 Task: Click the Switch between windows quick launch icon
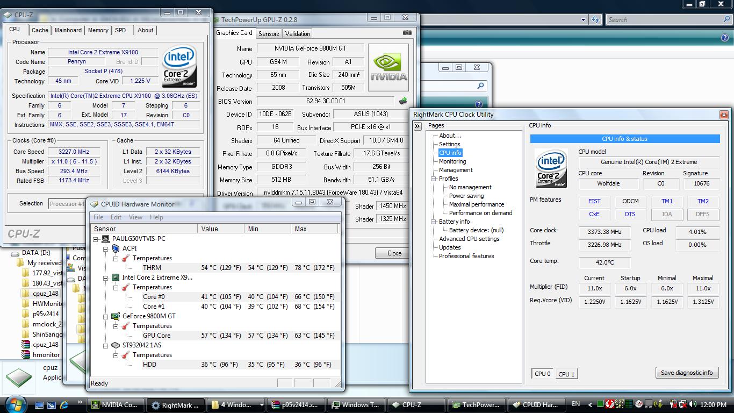tap(52, 405)
